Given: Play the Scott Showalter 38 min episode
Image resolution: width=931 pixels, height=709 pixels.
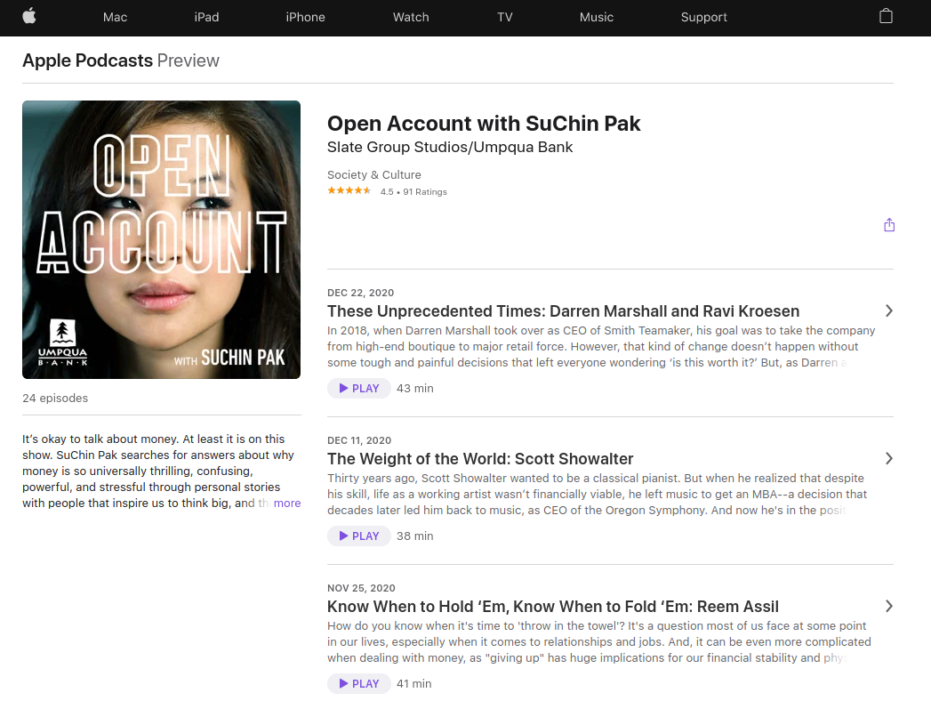Looking at the screenshot, I should (359, 536).
